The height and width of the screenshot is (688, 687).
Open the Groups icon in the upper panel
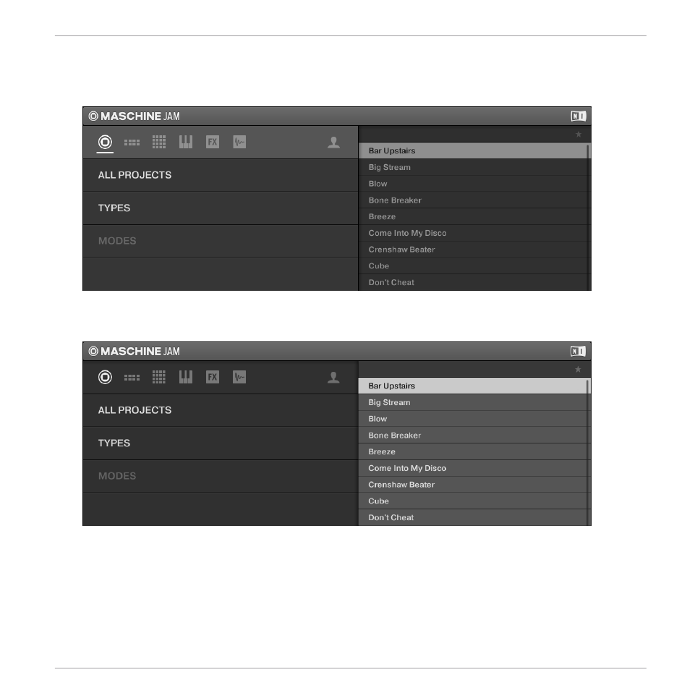pos(132,143)
